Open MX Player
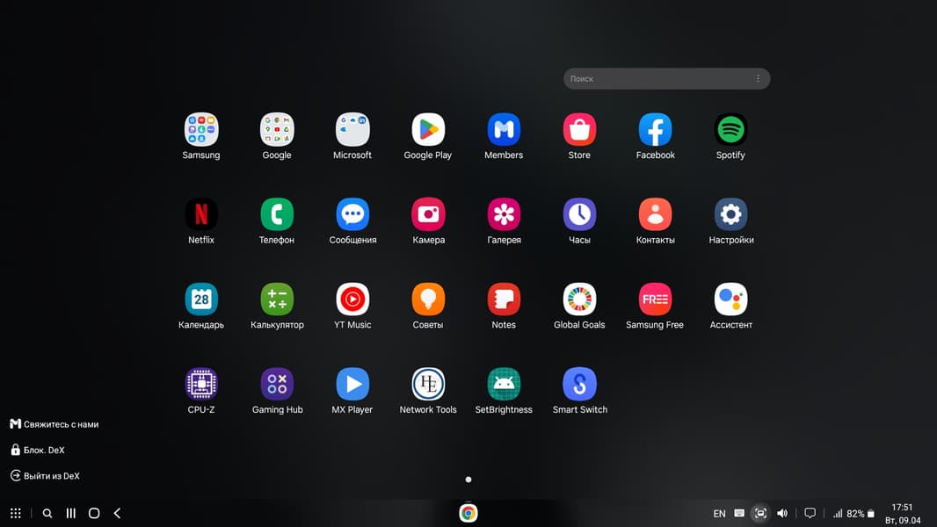This screenshot has width=937, height=527. (x=352, y=384)
